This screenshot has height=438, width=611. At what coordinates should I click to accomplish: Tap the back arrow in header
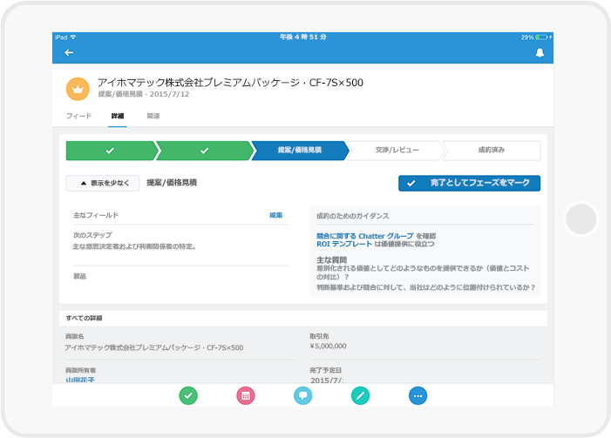(69, 53)
